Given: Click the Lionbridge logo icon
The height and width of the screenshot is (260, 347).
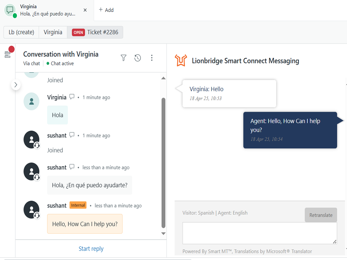Looking at the screenshot, I should click(x=181, y=61).
